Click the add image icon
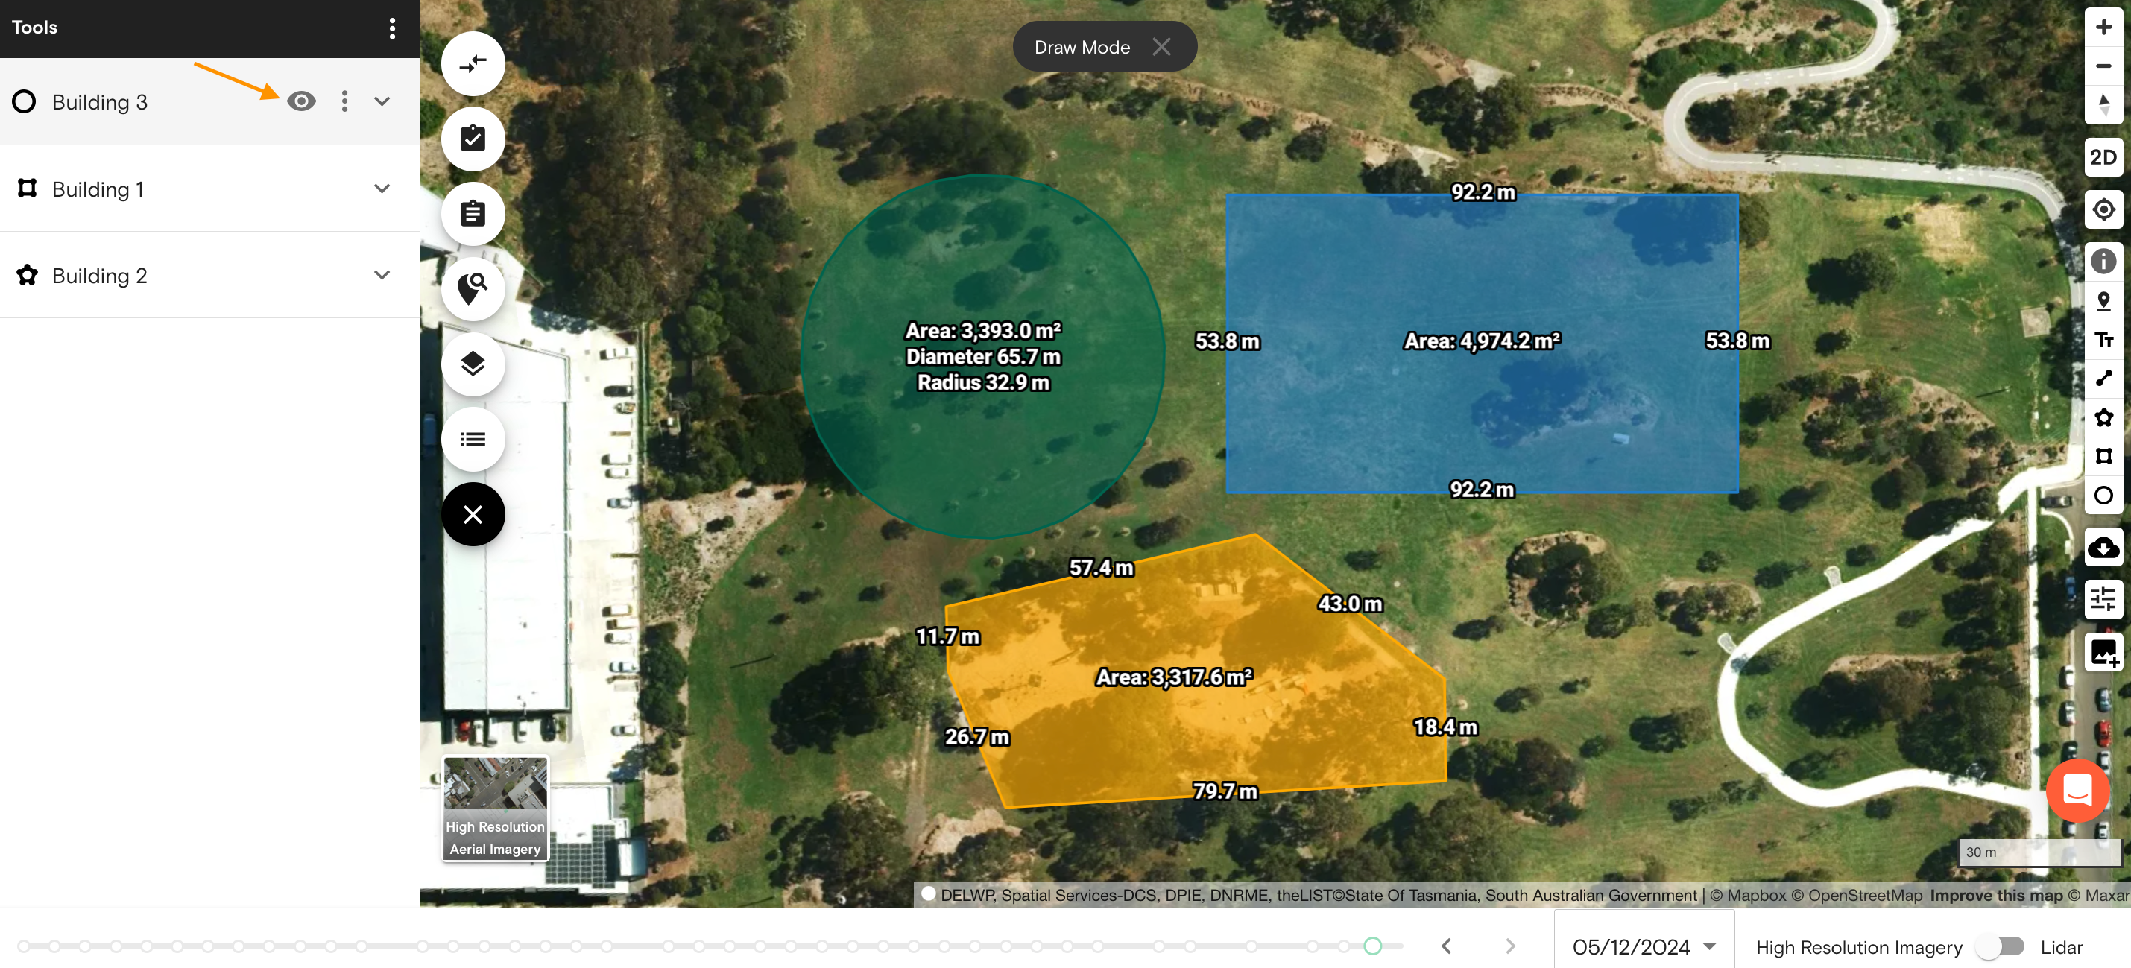The image size is (2131, 968). tap(2103, 652)
